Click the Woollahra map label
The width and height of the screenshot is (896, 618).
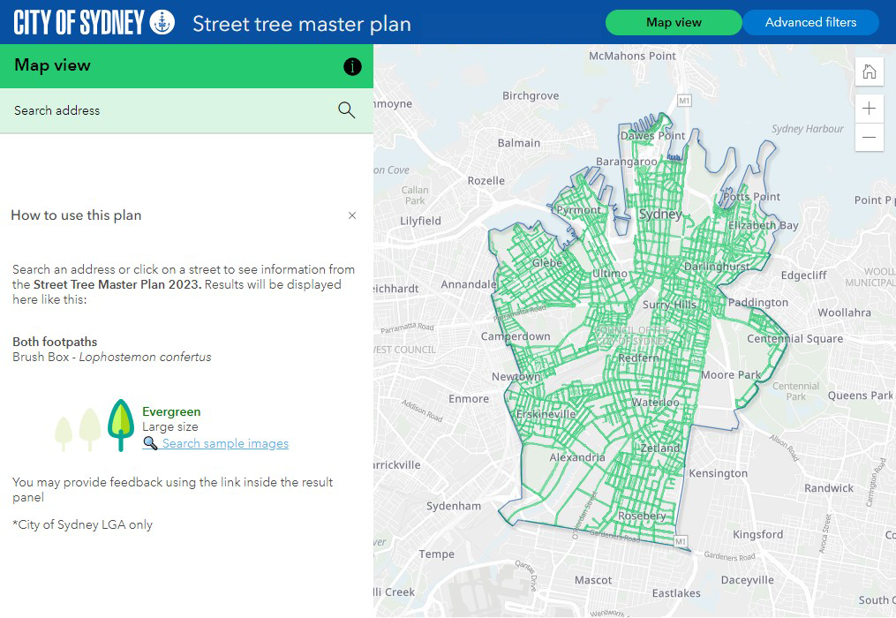[x=845, y=313]
